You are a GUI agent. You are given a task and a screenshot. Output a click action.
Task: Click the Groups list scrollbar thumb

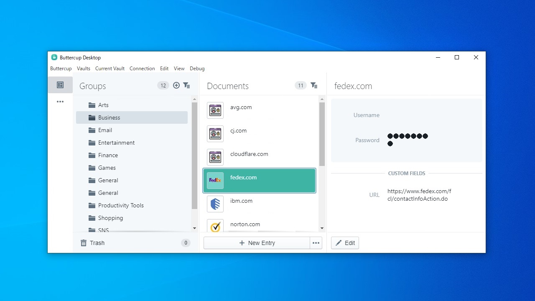pos(194,156)
